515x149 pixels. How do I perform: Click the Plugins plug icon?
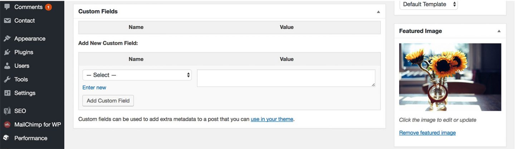[x=7, y=52]
